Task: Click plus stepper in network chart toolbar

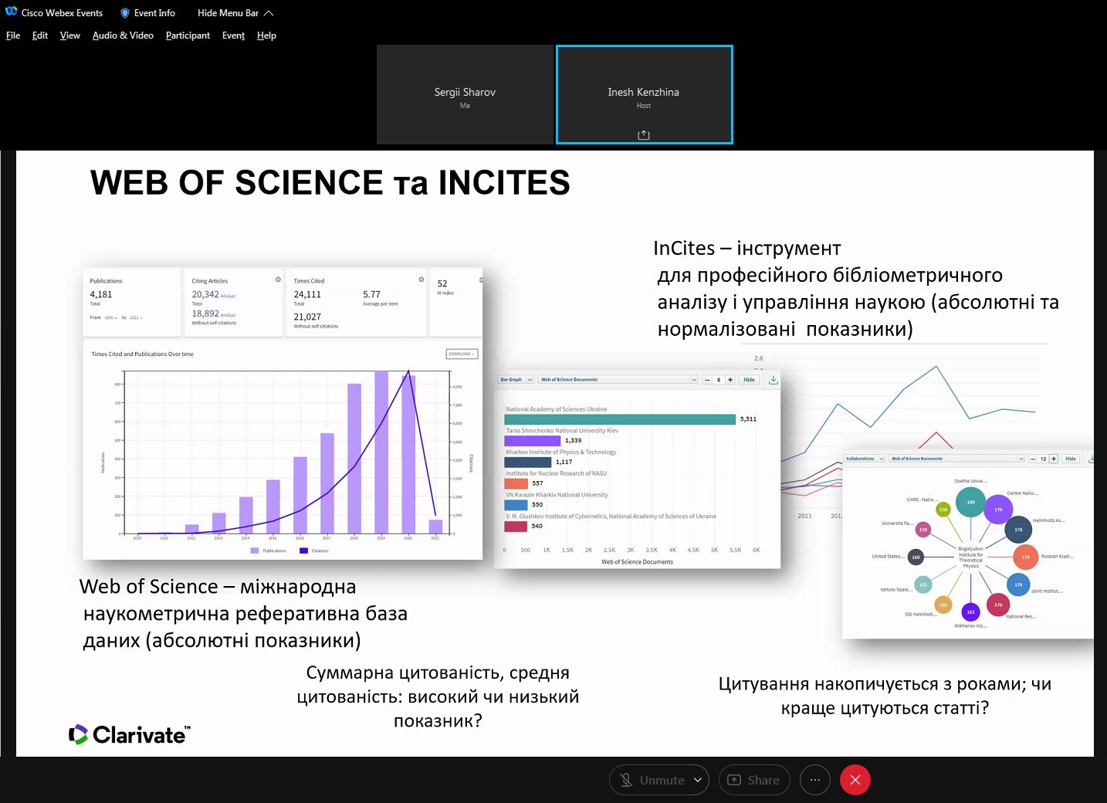Action: 1054,459
